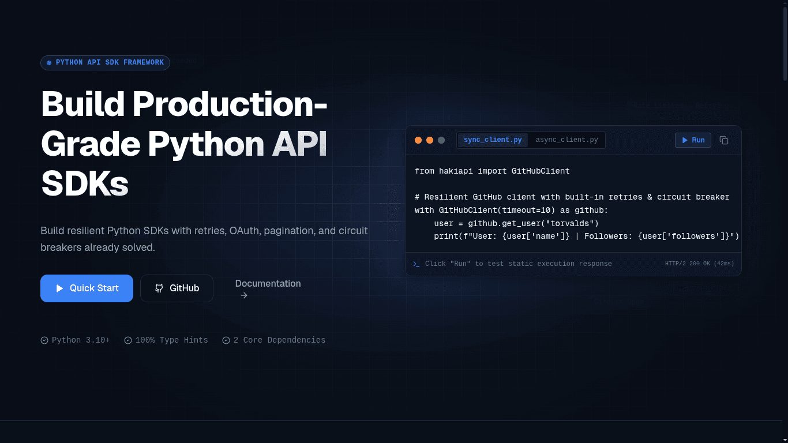Viewport: 788px width, 443px height.
Task: Click the 100% Type Hints checkmark icon
Action: pyautogui.click(x=128, y=340)
